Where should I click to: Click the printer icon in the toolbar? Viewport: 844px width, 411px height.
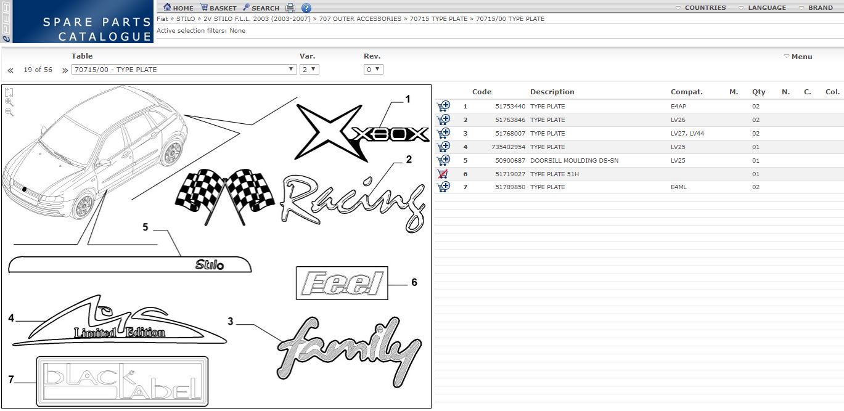290,8
